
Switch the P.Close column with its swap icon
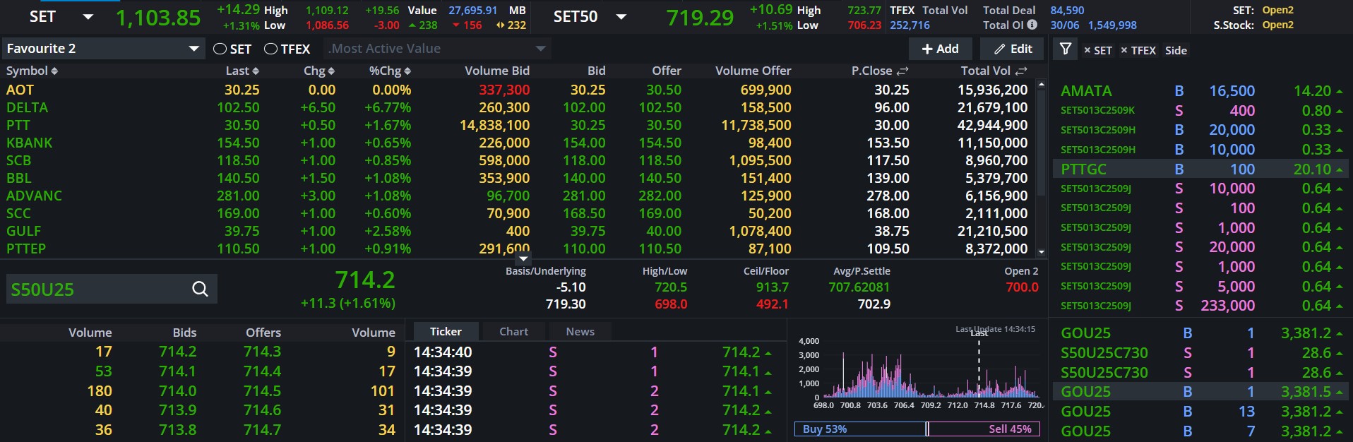click(902, 71)
